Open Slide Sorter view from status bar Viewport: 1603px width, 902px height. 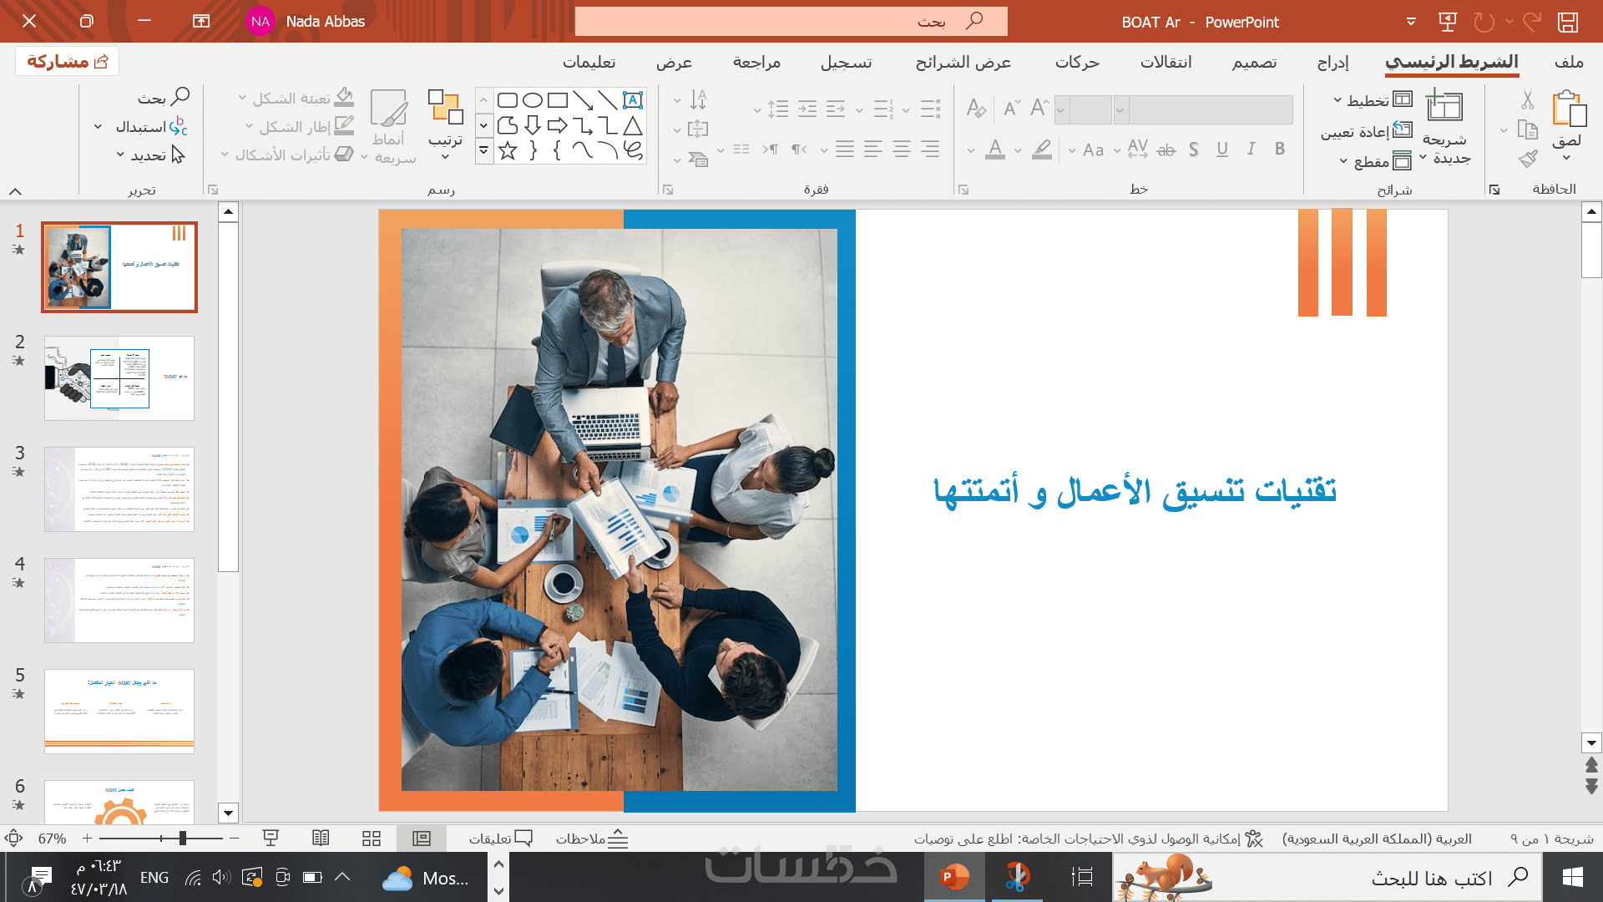[x=372, y=839]
